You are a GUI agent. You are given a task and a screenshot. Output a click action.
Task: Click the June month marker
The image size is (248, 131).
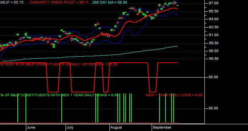pyautogui.click(x=31, y=127)
